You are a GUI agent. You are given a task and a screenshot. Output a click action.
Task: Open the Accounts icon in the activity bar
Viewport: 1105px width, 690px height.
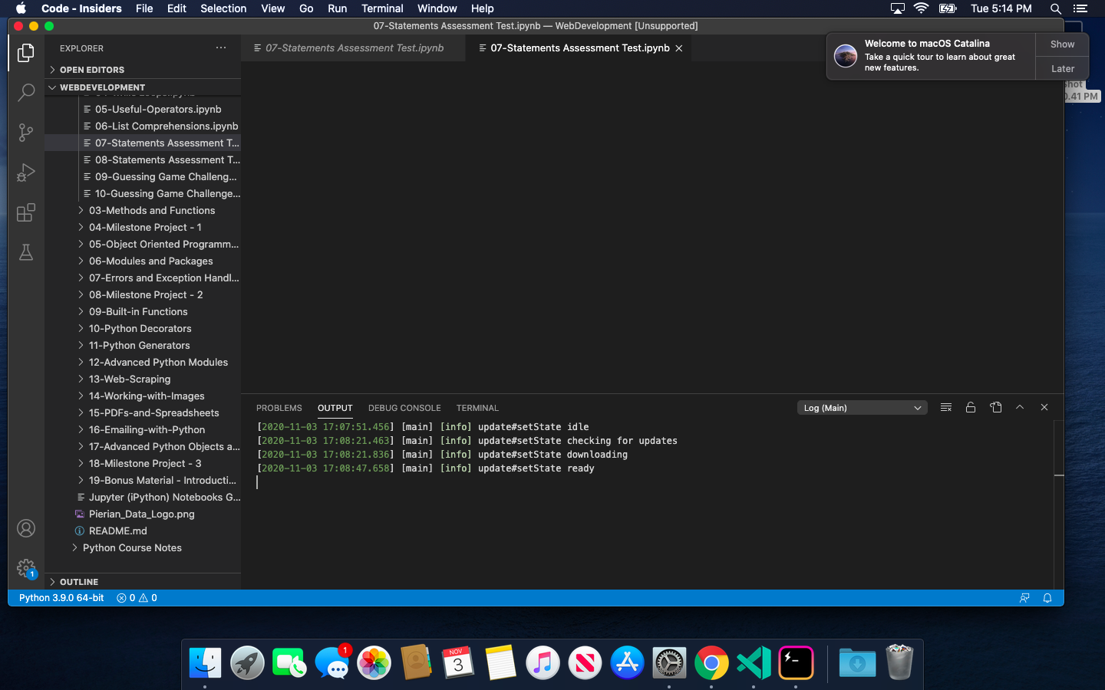point(27,528)
